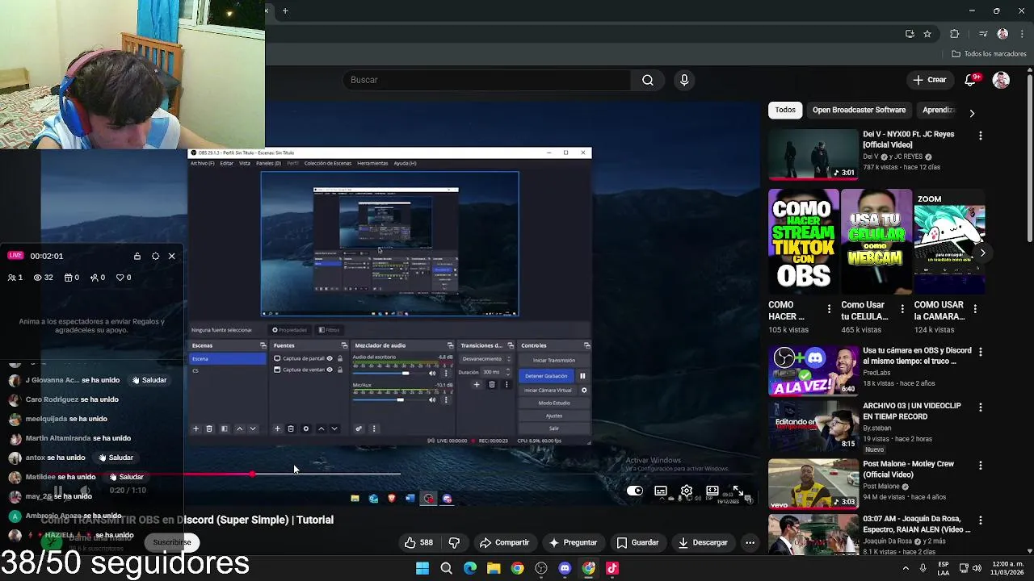Focus the Buscar search field
1034x581 pixels.
pos(487,80)
